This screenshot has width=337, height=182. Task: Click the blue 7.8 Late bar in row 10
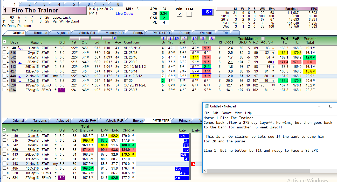point(182,178)
